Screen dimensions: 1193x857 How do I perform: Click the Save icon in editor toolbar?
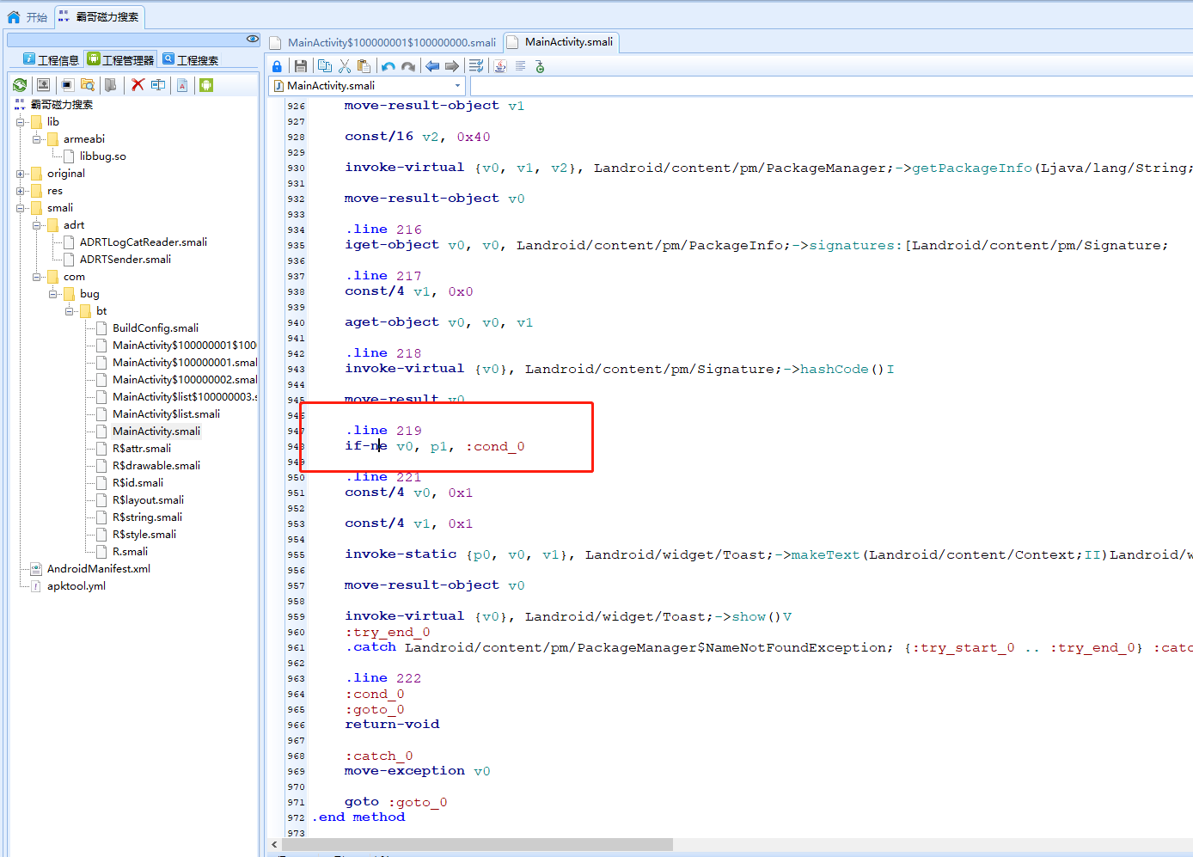coord(300,66)
